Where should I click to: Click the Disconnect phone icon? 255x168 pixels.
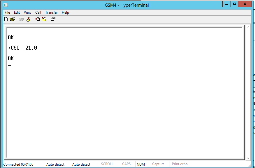(x=28, y=19)
